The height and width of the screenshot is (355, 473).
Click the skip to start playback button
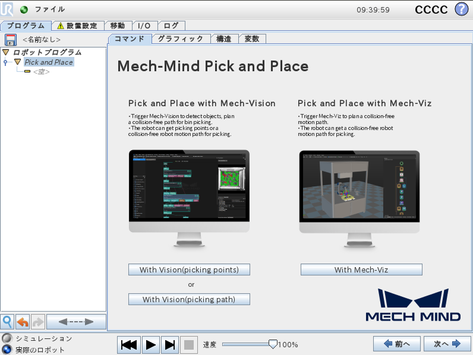pos(129,345)
